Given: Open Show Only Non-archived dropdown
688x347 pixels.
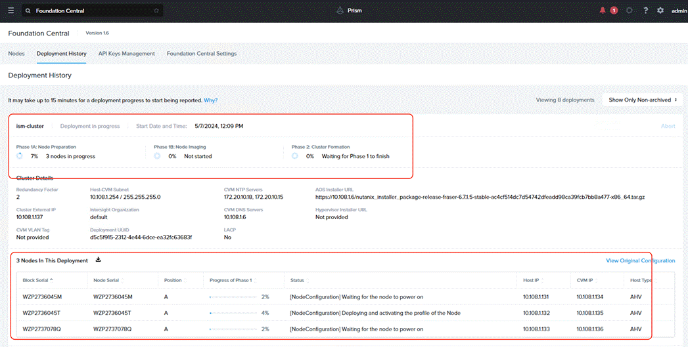Looking at the screenshot, I should 643,100.
